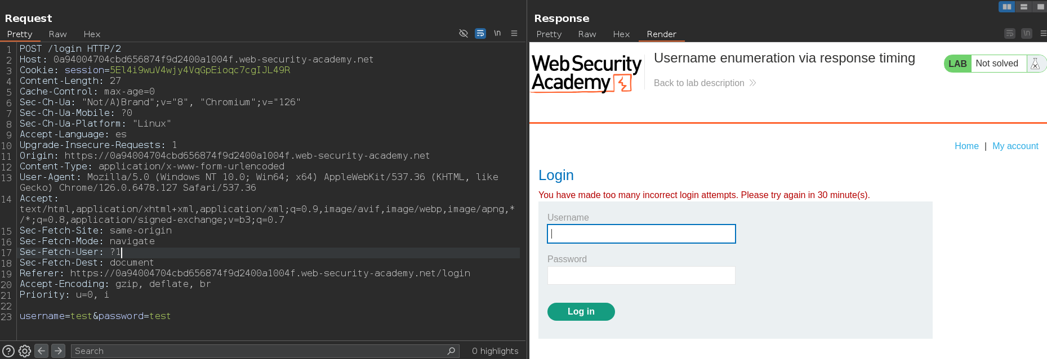Image resolution: width=1047 pixels, height=359 pixels.
Task: Switch Request view to Raw tab
Action: click(57, 34)
